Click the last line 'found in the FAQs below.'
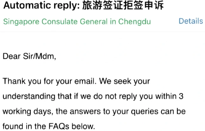 tap(49, 127)
